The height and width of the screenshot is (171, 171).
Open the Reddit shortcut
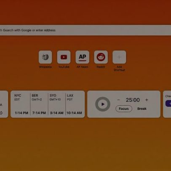click(101, 57)
